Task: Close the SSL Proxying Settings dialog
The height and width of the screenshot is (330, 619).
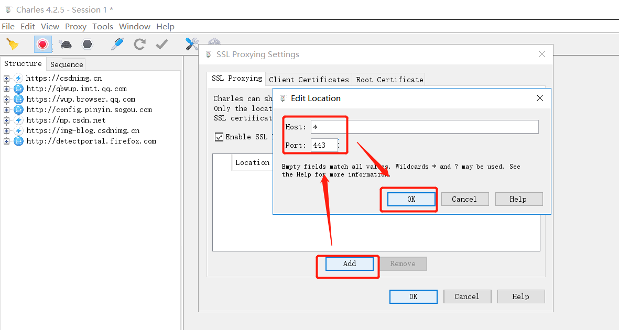Action: [x=541, y=54]
